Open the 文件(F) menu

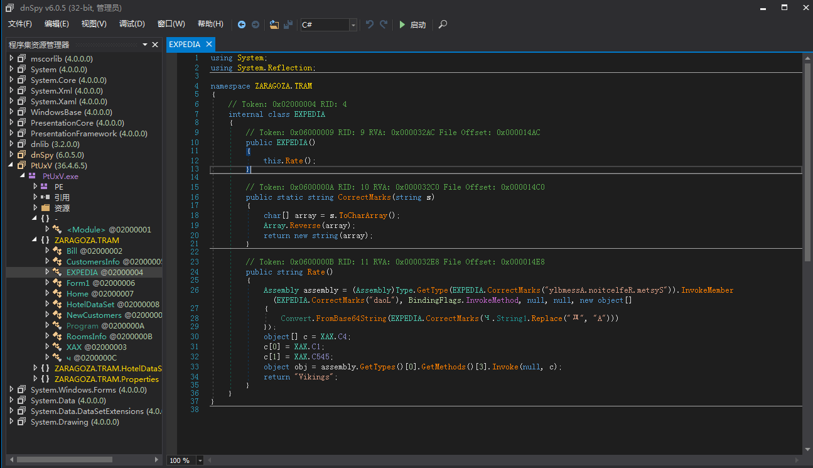coord(20,24)
